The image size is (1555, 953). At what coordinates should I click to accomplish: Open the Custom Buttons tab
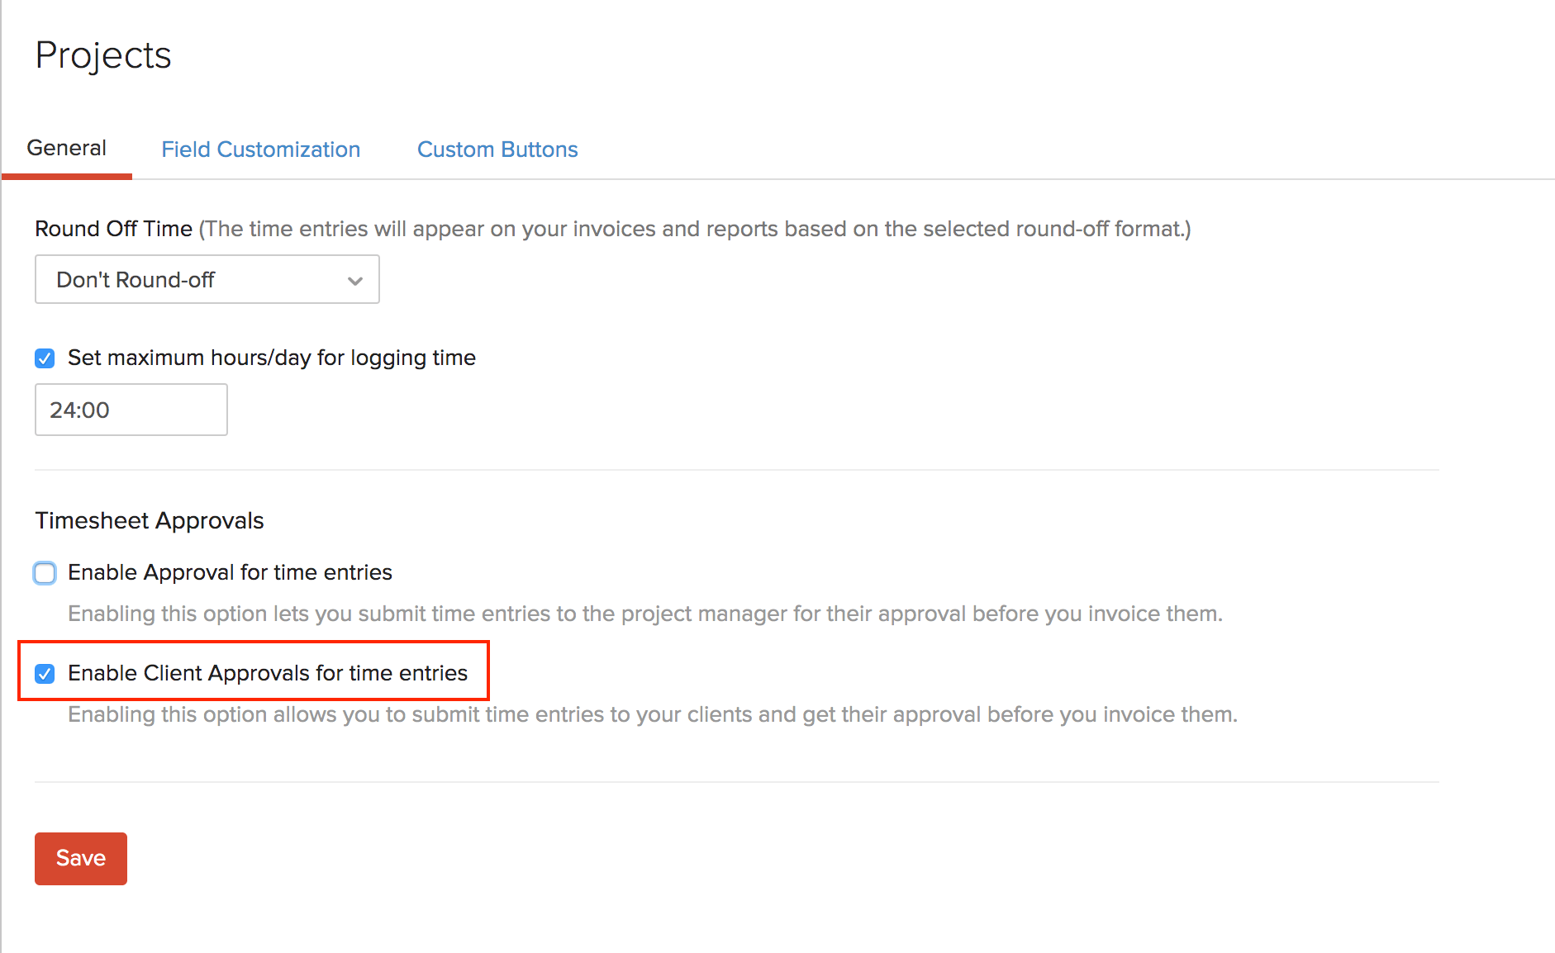click(497, 149)
